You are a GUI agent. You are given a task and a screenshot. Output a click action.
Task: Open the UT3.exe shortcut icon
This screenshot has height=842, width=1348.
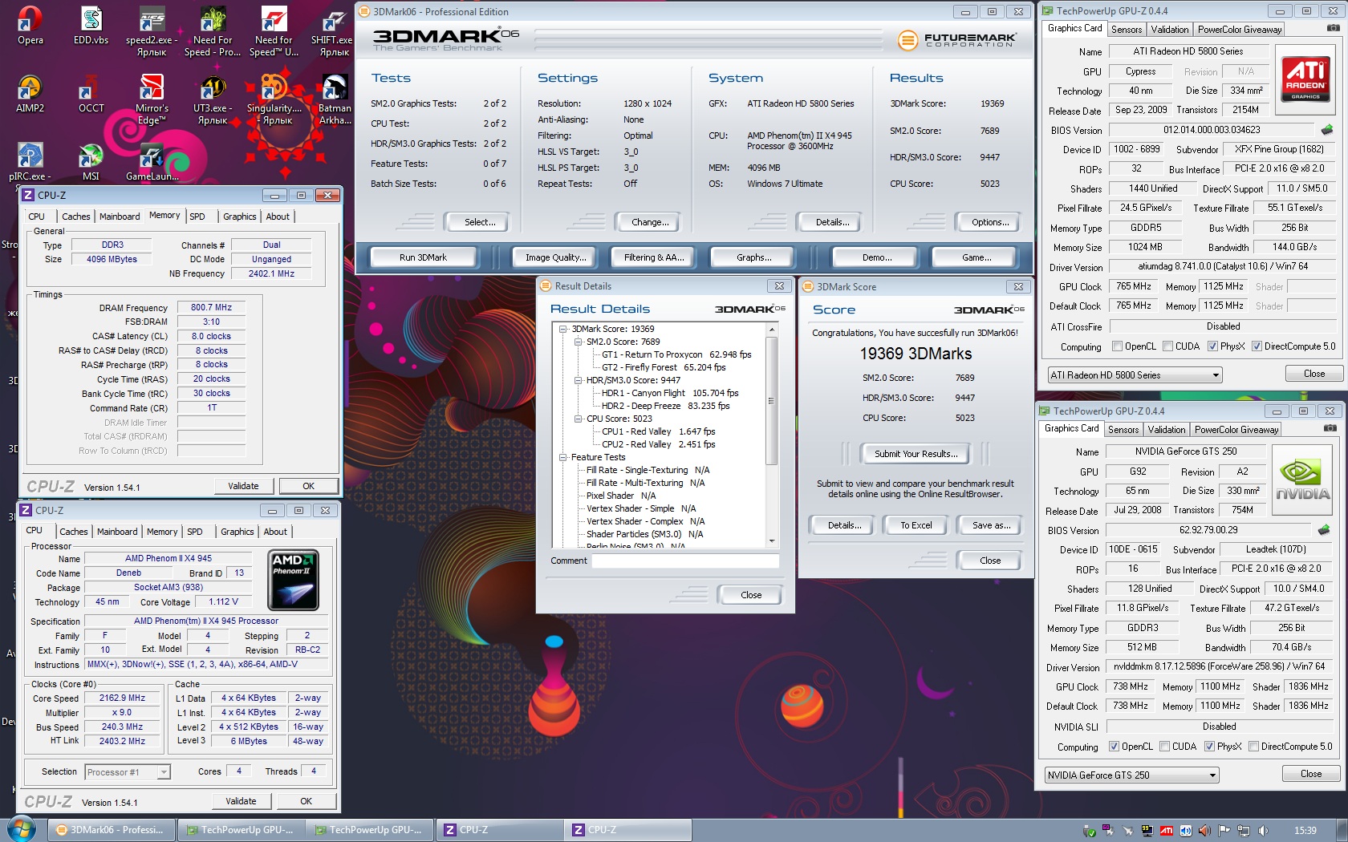pyautogui.click(x=213, y=99)
